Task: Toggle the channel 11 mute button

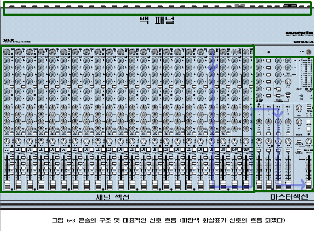Action: [121, 151]
